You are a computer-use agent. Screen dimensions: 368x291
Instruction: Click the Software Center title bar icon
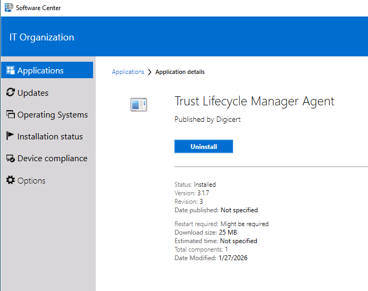click(x=8, y=7)
